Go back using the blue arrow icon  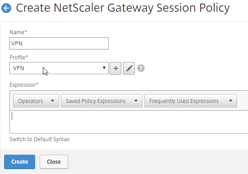[6, 8]
